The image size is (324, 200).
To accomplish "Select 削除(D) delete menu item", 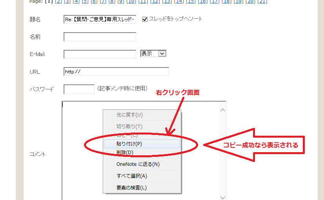I will click(x=142, y=153).
